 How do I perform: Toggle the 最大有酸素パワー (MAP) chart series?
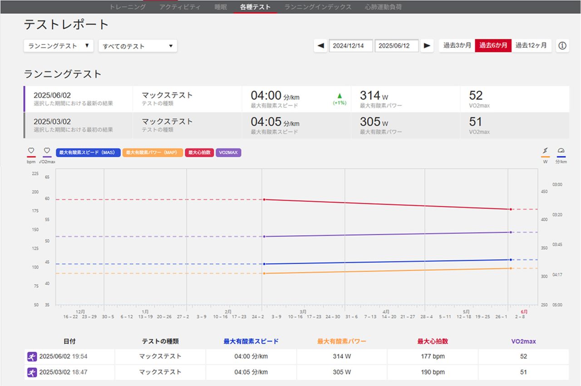point(153,153)
